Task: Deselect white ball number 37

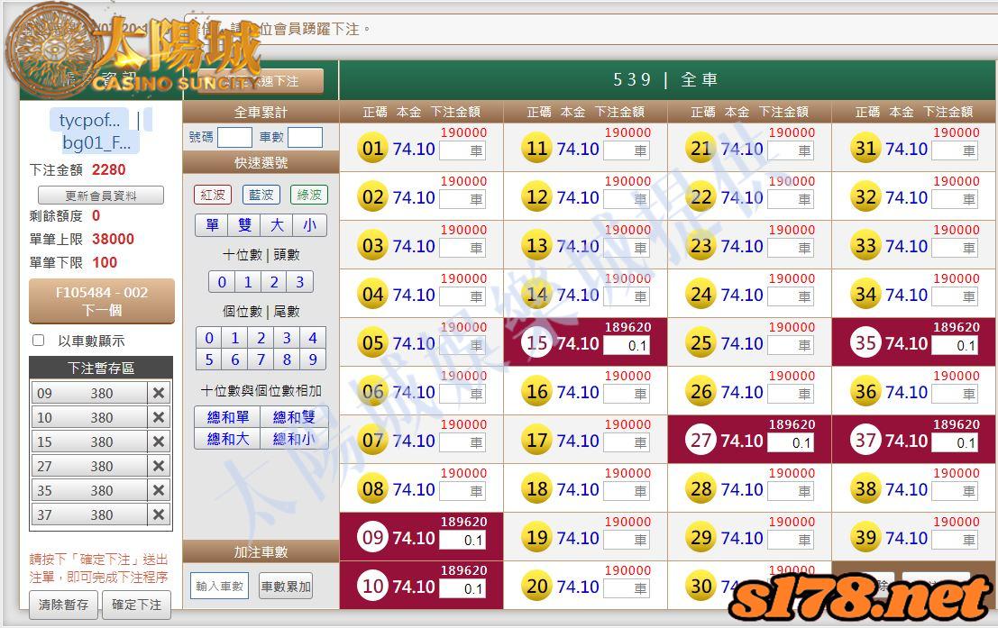Action: click(865, 441)
